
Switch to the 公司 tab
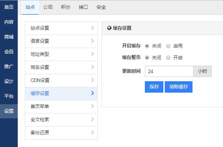[x=48, y=7]
